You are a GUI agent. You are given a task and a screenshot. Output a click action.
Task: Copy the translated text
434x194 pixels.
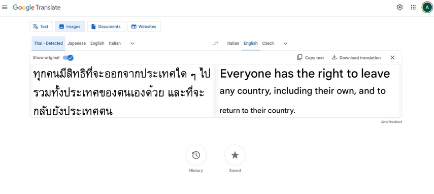tap(310, 57)
